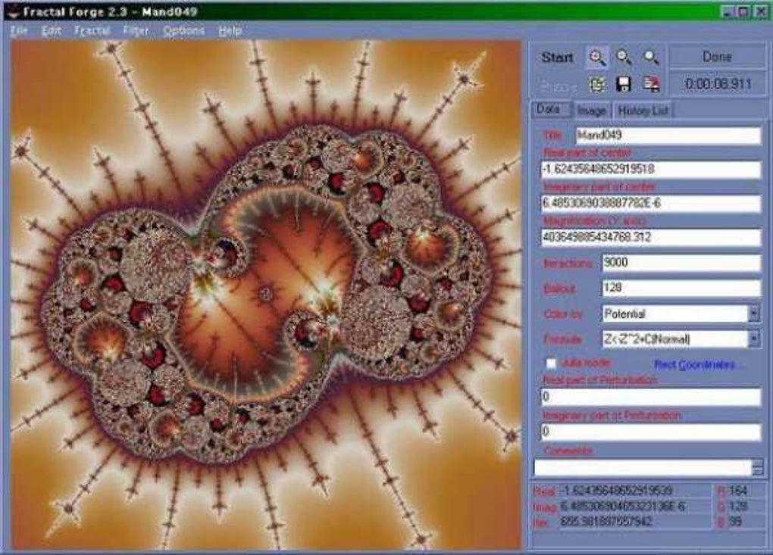Click the elapsed time 0:00:08.911
The width and height of the screenshot is (773, 555).
point(718,84)
